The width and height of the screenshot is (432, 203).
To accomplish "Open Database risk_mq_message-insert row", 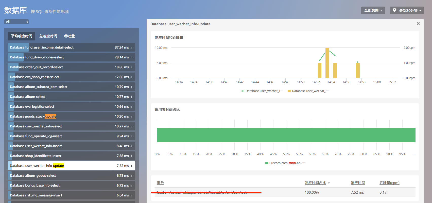I will coord(72,195).
